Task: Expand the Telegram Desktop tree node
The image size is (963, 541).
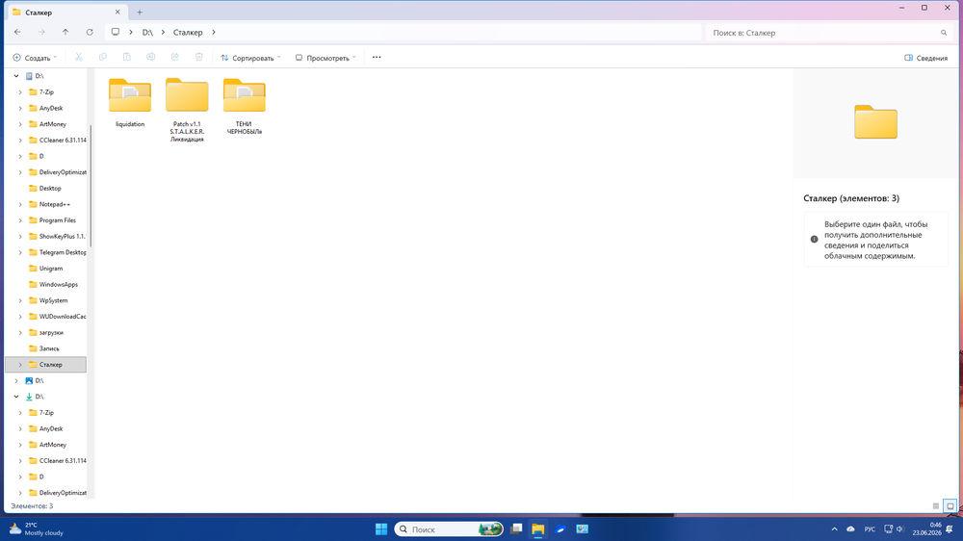Action: 20,252
